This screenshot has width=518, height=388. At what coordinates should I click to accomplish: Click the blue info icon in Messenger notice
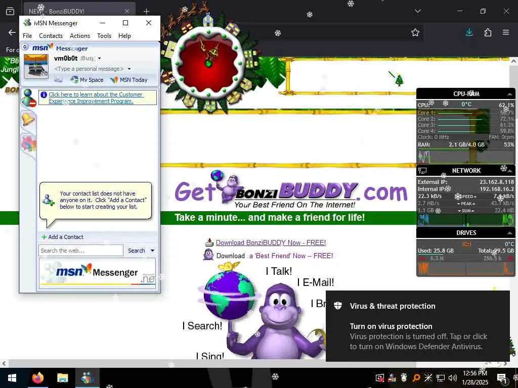(x=44, y=94)
